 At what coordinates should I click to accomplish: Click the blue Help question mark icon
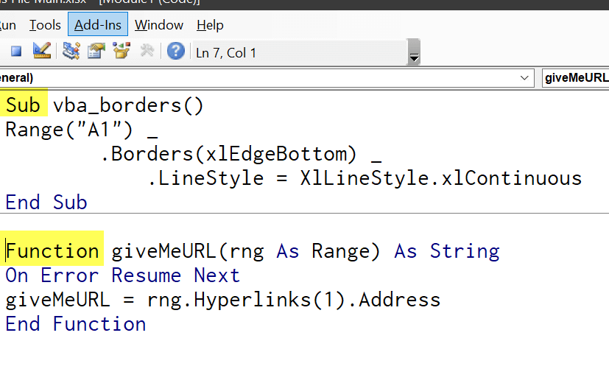[175, 52]
